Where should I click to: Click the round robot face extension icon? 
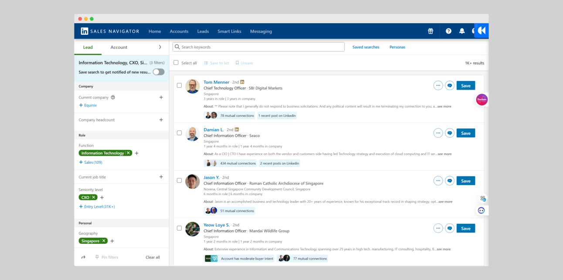point(481,210)
